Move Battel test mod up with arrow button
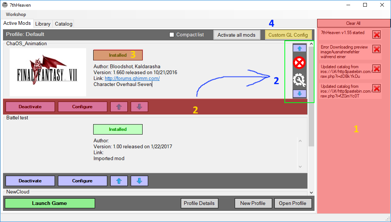This screenshot has height=222, width=391. point(119,181)
